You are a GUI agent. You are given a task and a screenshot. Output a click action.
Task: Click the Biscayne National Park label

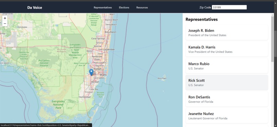point(100,95)
